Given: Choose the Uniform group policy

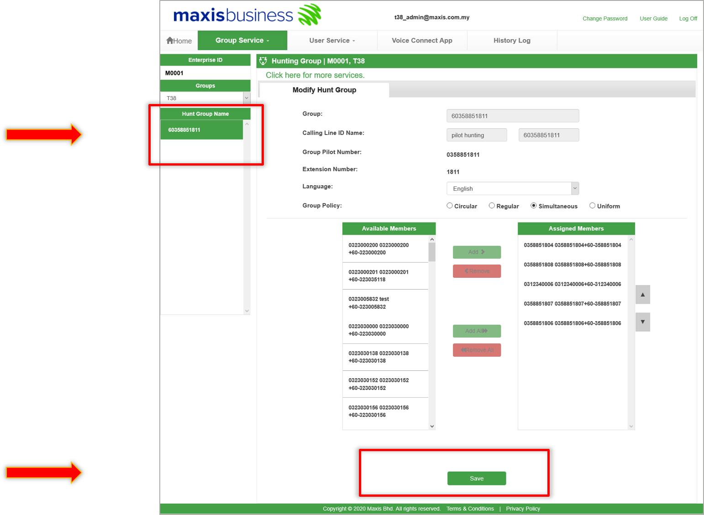Looking at the screenshot, I should click(x=592, y=205).
